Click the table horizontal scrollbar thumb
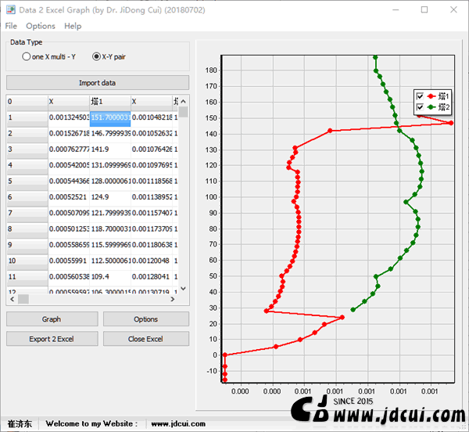Image resolution: width=469 pixels, height=432 pixels. tap(23, 299)
